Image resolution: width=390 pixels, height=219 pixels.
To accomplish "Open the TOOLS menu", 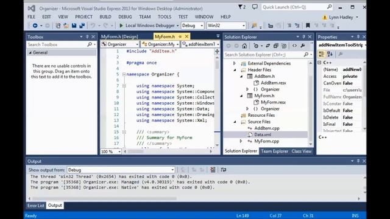I will [x=165, y=17].
